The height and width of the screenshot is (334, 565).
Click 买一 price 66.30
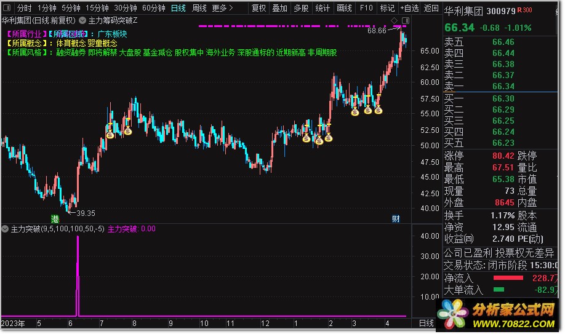tap(503, 98)
